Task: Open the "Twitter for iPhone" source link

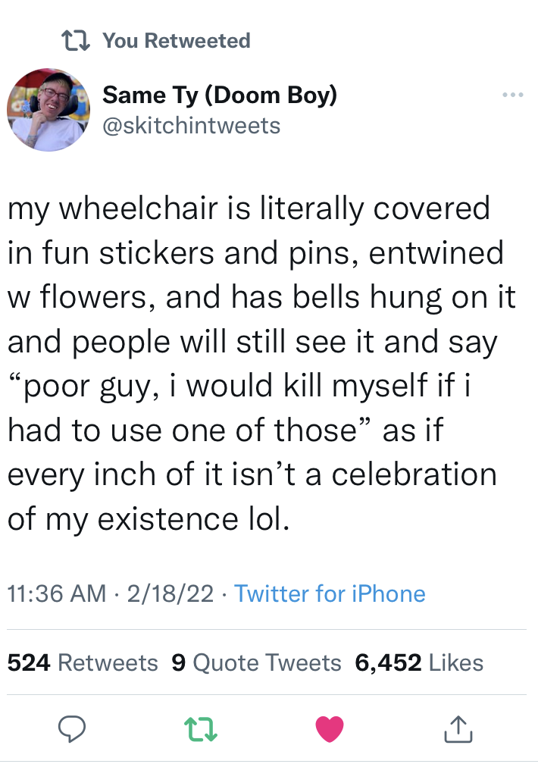Action: (x=330, y=593)
